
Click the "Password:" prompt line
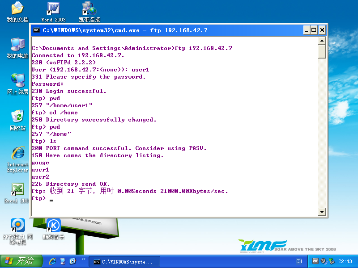click(x=47, y=84)
